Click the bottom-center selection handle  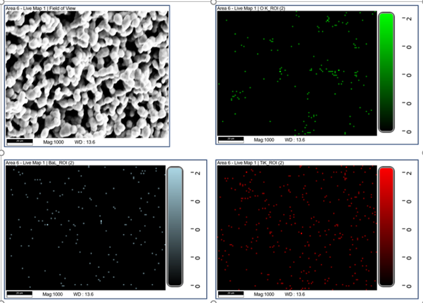coord(212,301)
